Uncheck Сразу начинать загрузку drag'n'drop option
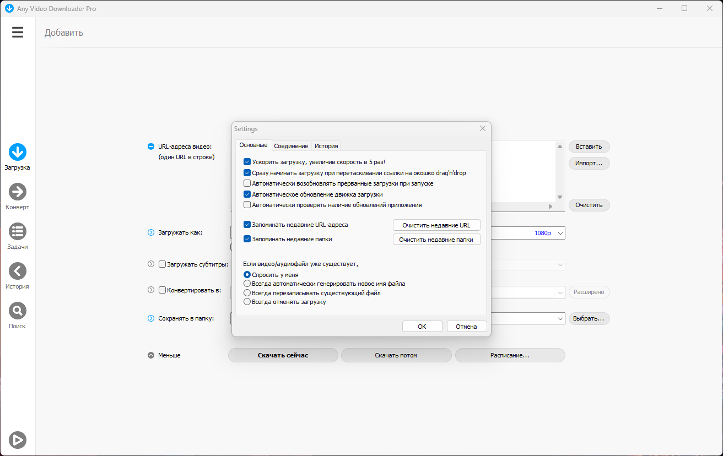723x456 pixels. [x=247, y=173]
